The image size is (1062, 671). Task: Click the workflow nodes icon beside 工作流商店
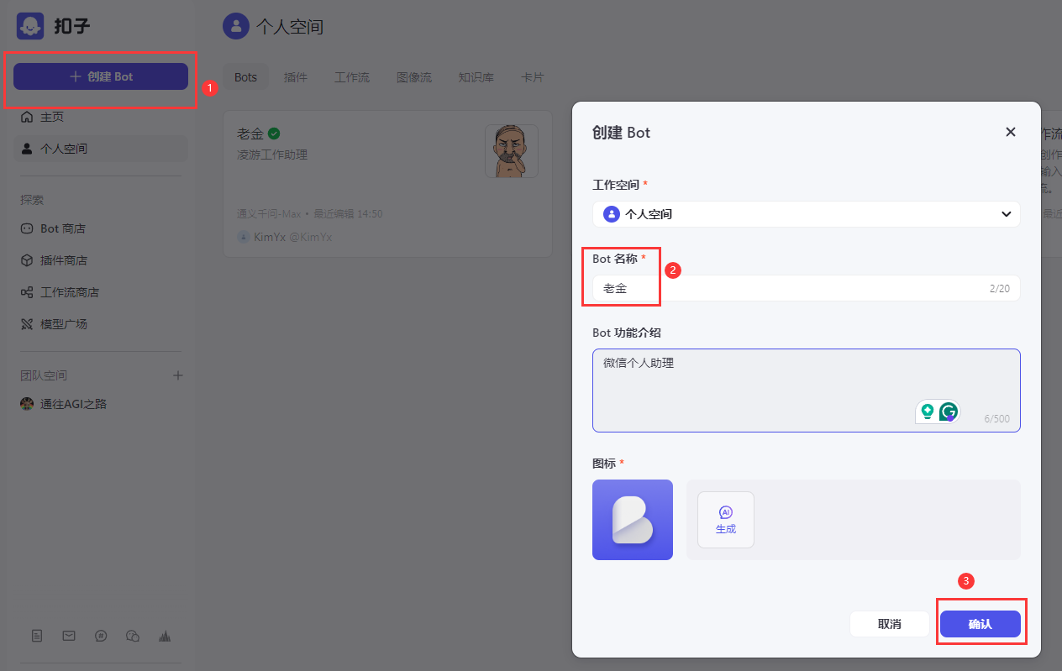(27, 292)
